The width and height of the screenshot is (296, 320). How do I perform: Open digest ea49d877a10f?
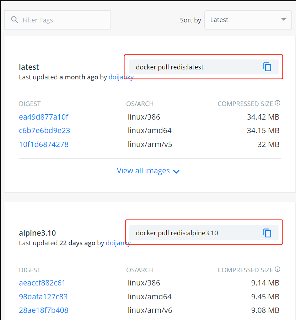(x=44, y=117)
